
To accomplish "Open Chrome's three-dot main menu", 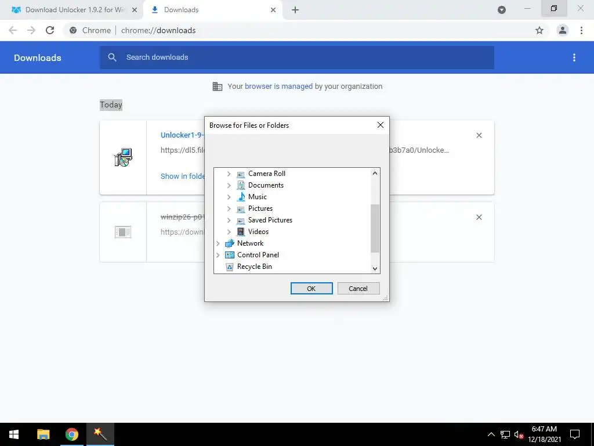I will (x=581, y=30).
